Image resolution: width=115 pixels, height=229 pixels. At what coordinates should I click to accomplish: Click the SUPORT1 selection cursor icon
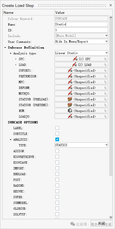[x=106, y=70]
